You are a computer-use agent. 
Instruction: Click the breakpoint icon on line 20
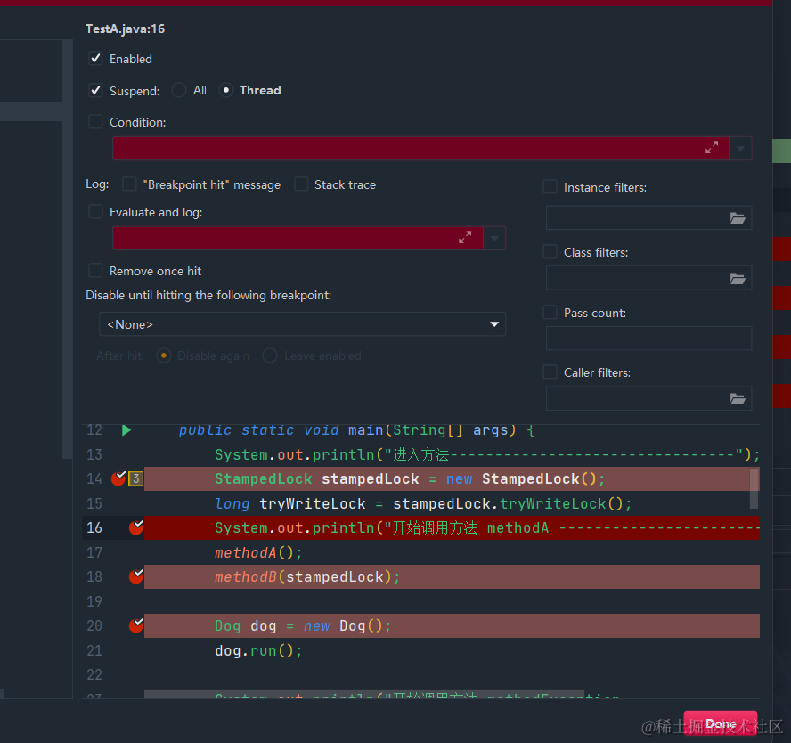point(136,625)
